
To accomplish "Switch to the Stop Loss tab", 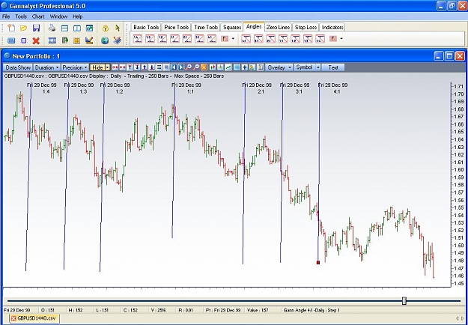I will [x=306, y=27].
